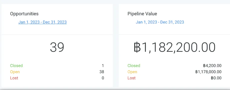
Task: Click the yellow Open label under Opportunities
Action: [x=15, y=72]
